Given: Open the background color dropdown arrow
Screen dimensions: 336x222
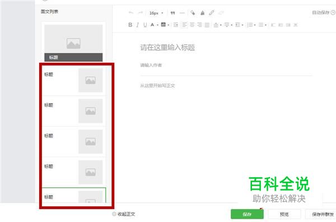Looking at the screenshot, I should pyautogui.click(x=169, y=25).
